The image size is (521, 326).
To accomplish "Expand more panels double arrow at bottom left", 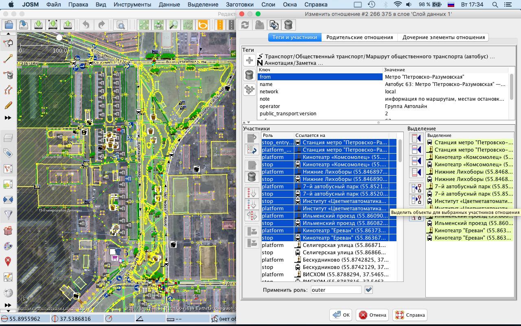I will click(8, 305).
